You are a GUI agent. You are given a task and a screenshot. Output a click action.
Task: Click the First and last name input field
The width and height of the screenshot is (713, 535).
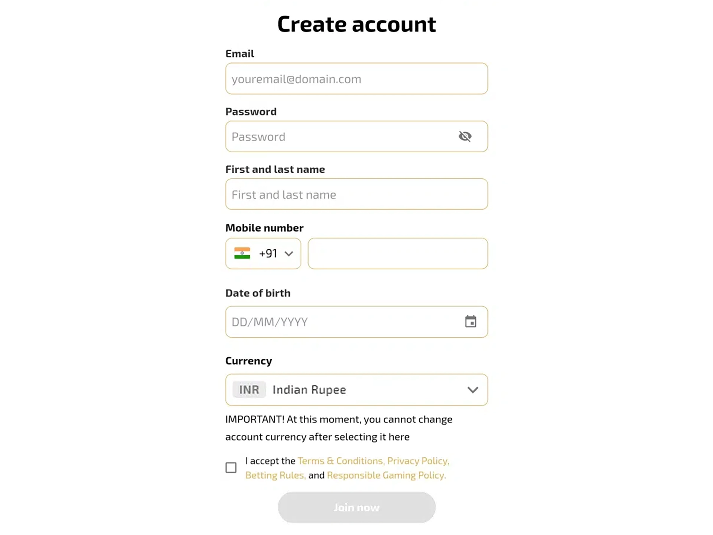click(x=356, y=194)
